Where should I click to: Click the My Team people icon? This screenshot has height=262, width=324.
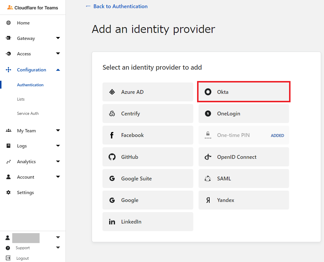8,131
